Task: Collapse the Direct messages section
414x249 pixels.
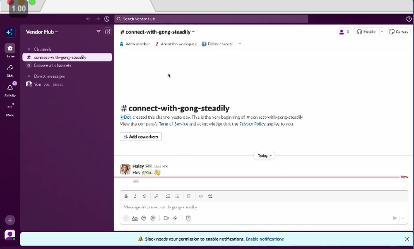Action: tap(29, 76)
